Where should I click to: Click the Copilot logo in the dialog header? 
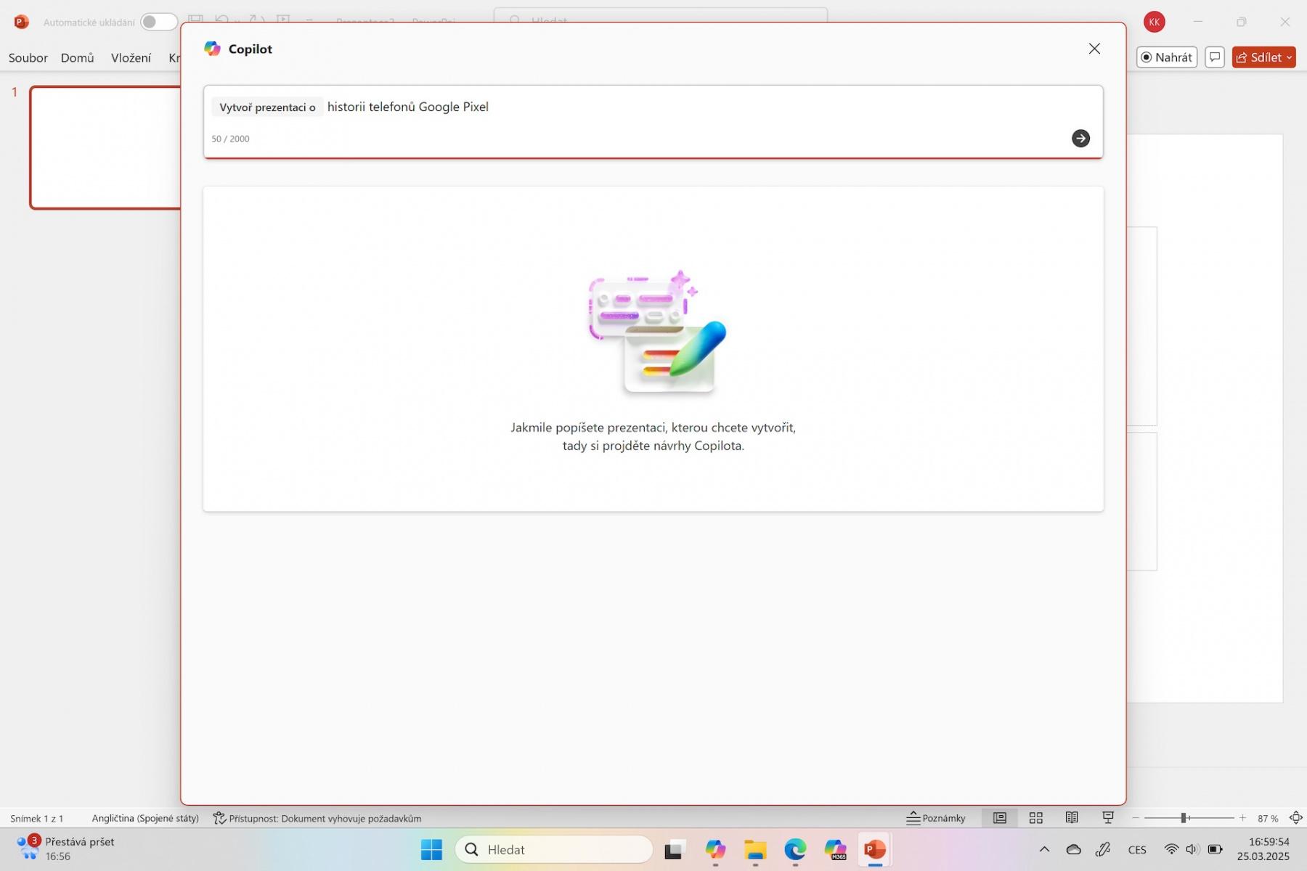coord(212,49)
